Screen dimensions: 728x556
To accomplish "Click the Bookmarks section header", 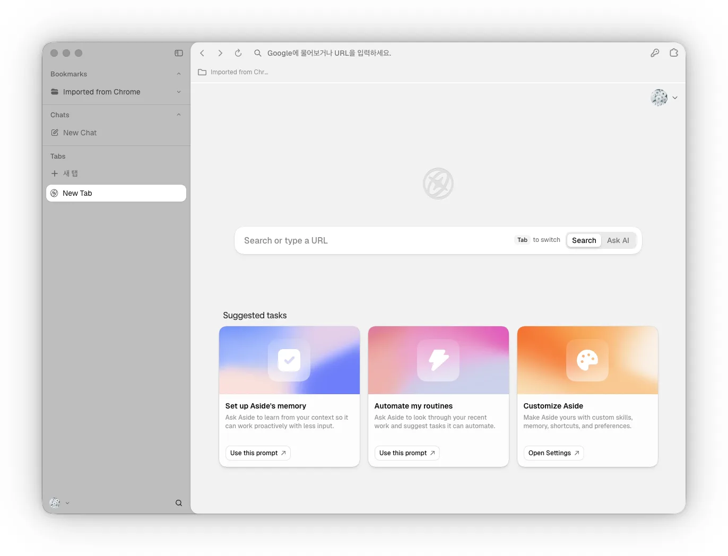I will [68, 74].
